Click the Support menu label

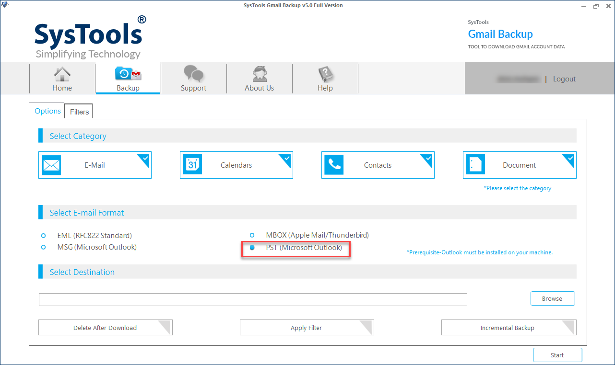click(x=194, y=88)
